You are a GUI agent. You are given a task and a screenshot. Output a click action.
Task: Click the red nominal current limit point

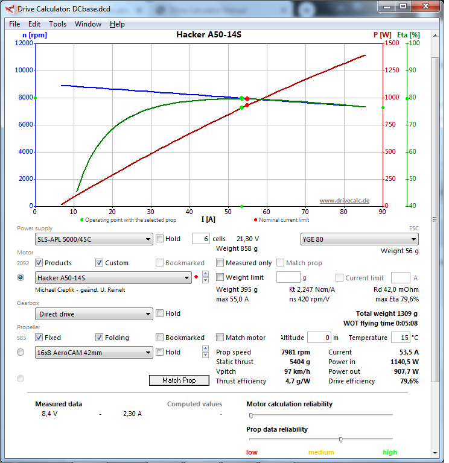point(247,99)
